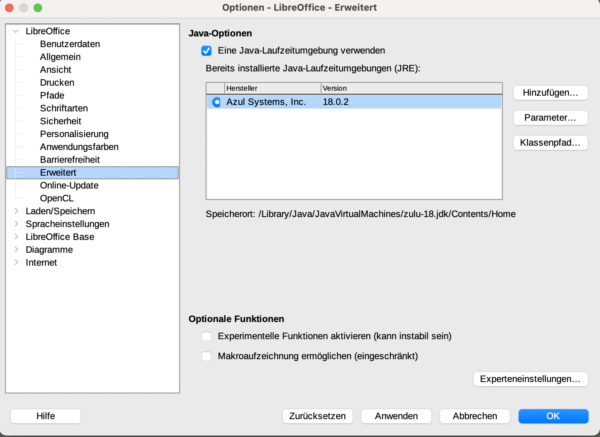Screen dimensions: 600x437
Task: Sort JRE list by Hersteller column
Action: [272, 88]
